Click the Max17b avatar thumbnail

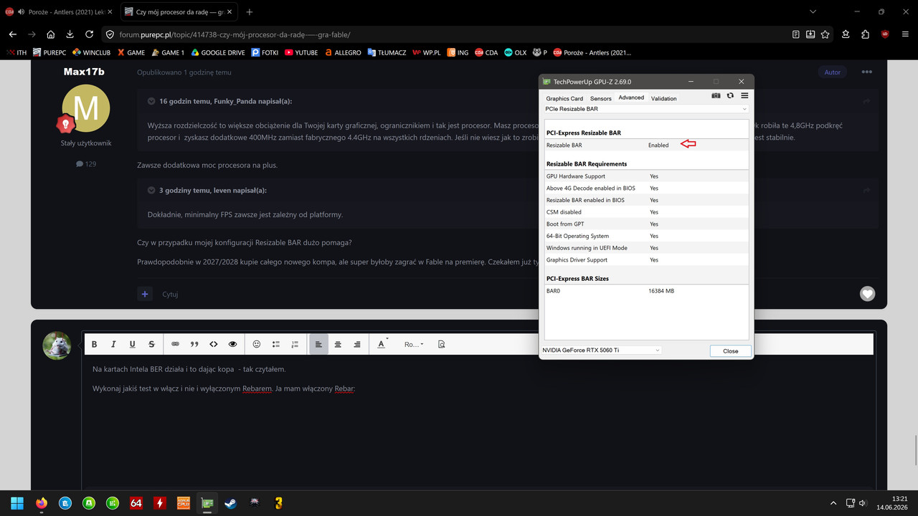[86, 107]
